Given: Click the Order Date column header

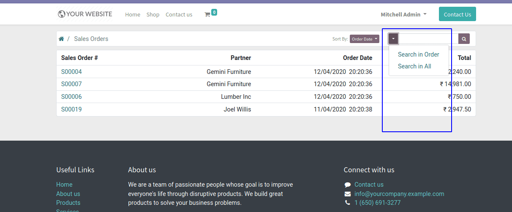Looking at the screenshot, I should coord(357,58).
